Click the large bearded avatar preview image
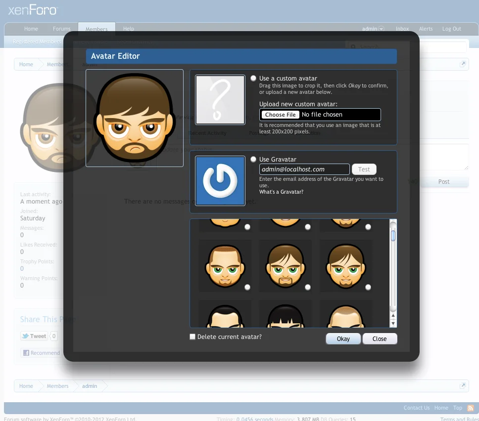479x421 pixels. pos(135,118)
